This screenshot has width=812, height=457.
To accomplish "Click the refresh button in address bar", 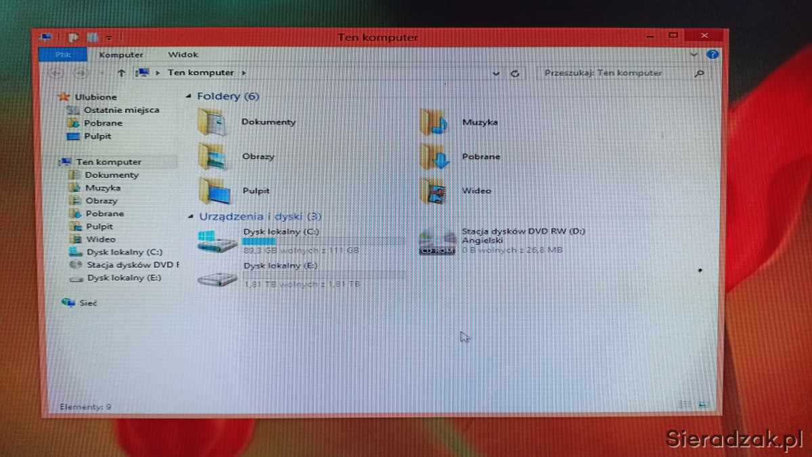I will (x=515, y=73).
